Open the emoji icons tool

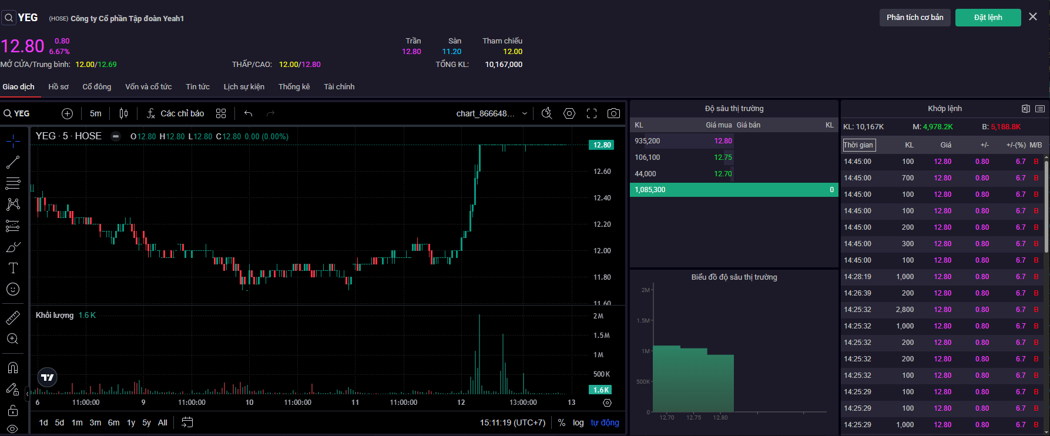13,289
